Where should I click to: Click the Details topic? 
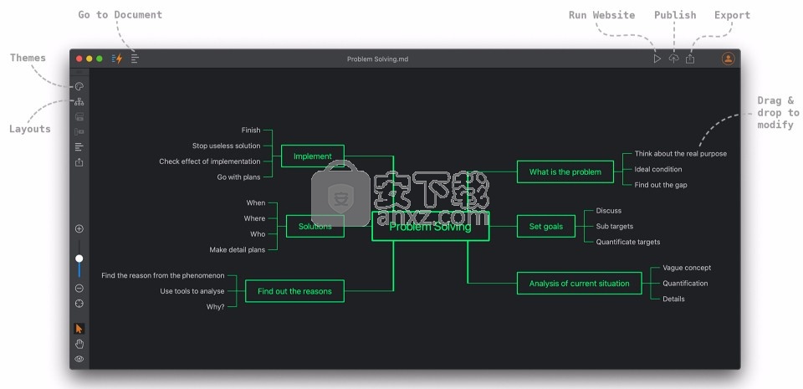click(x=673, y=299)
